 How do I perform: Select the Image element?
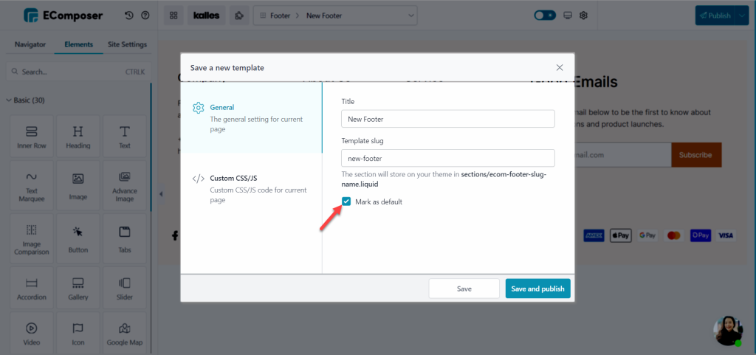click(78, 185)
